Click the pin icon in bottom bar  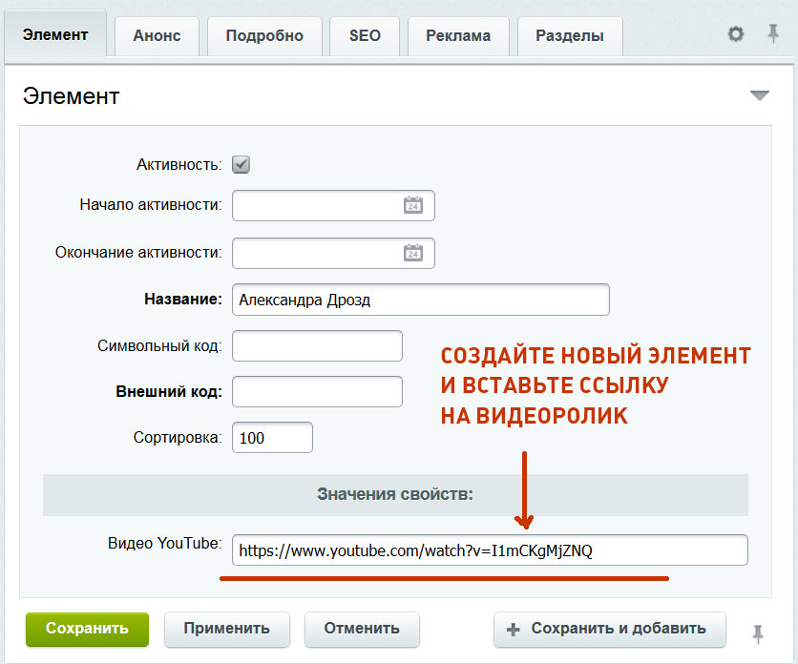(x=758, y=633)
